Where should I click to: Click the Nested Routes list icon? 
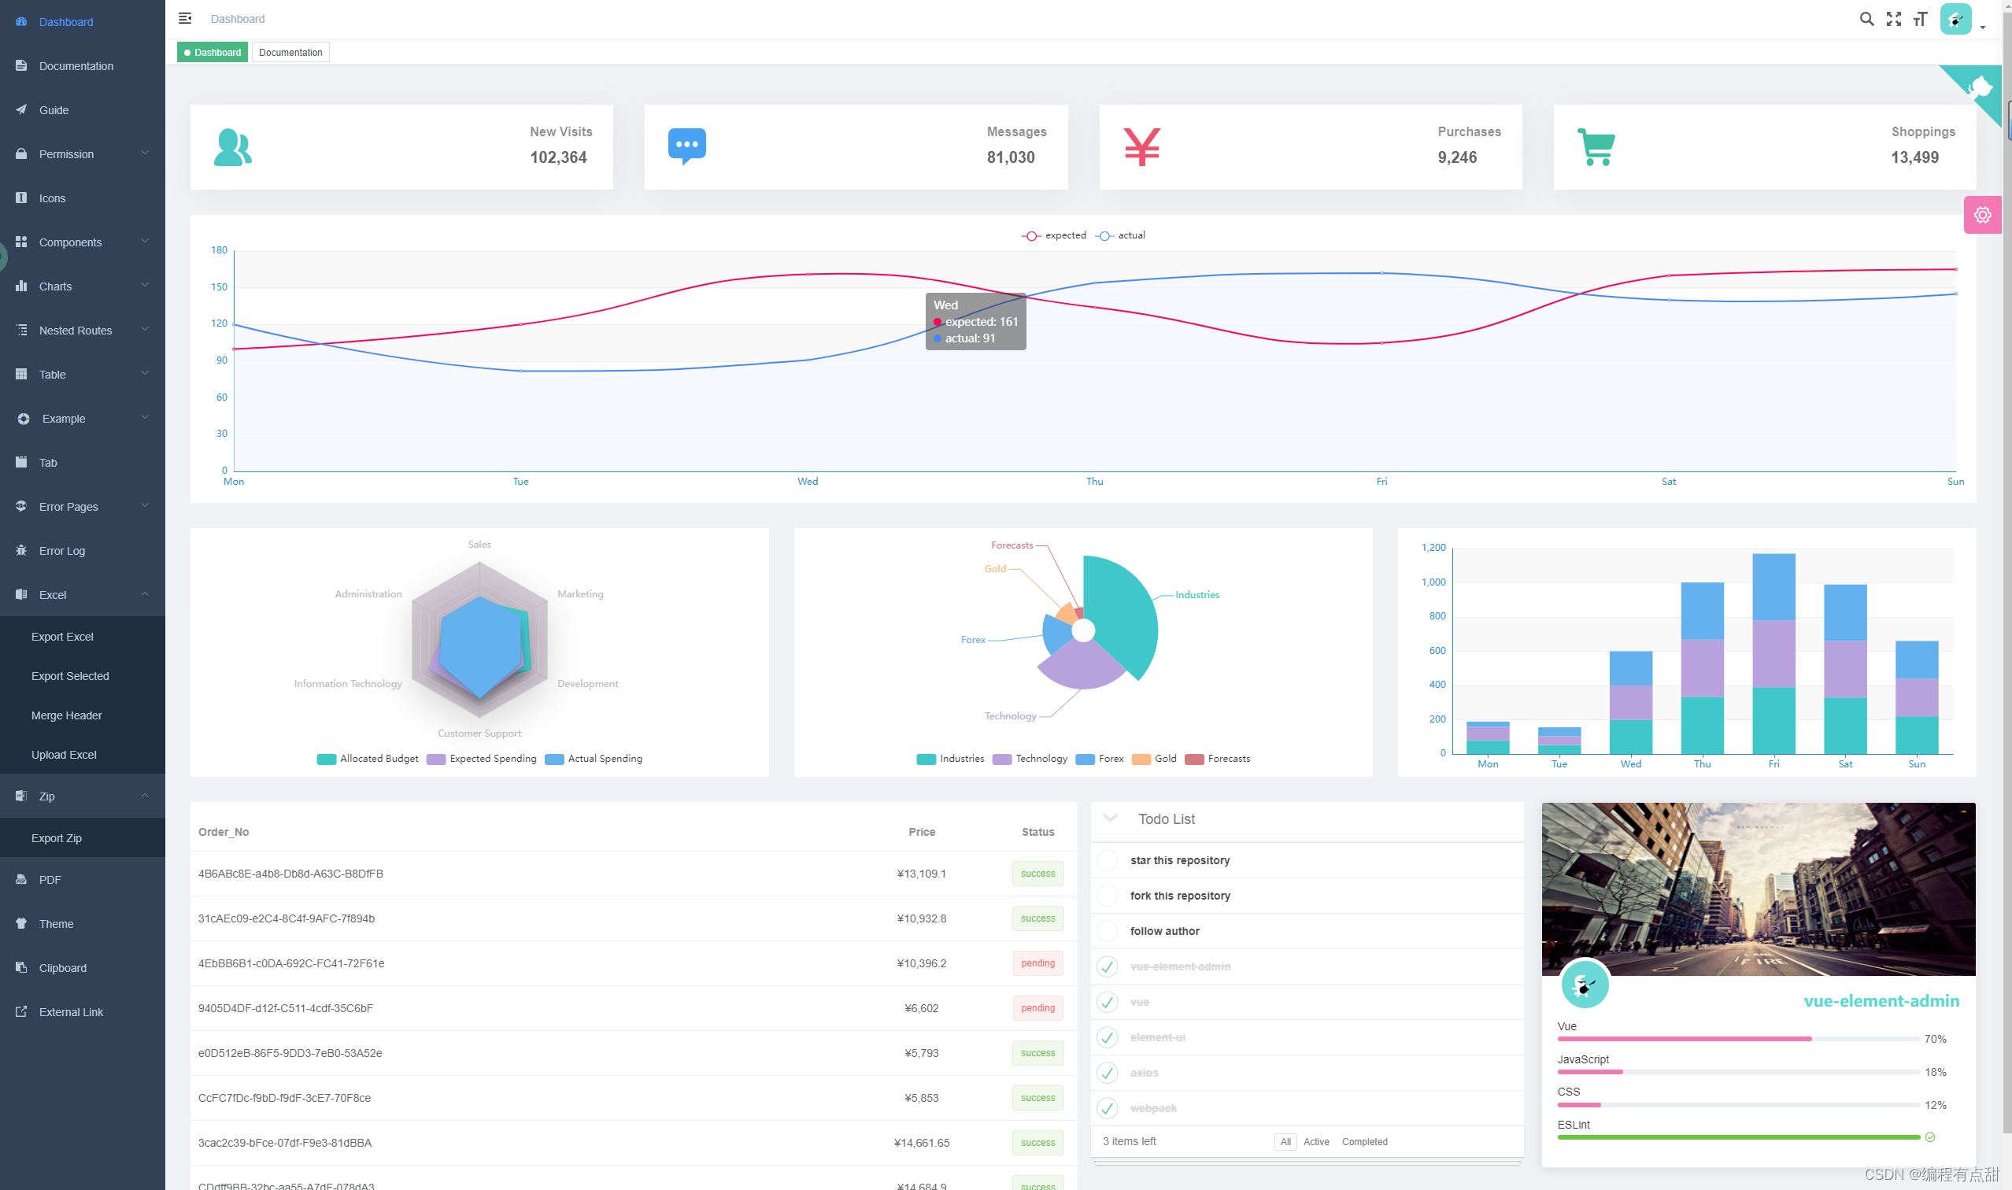tap(22, 331)
